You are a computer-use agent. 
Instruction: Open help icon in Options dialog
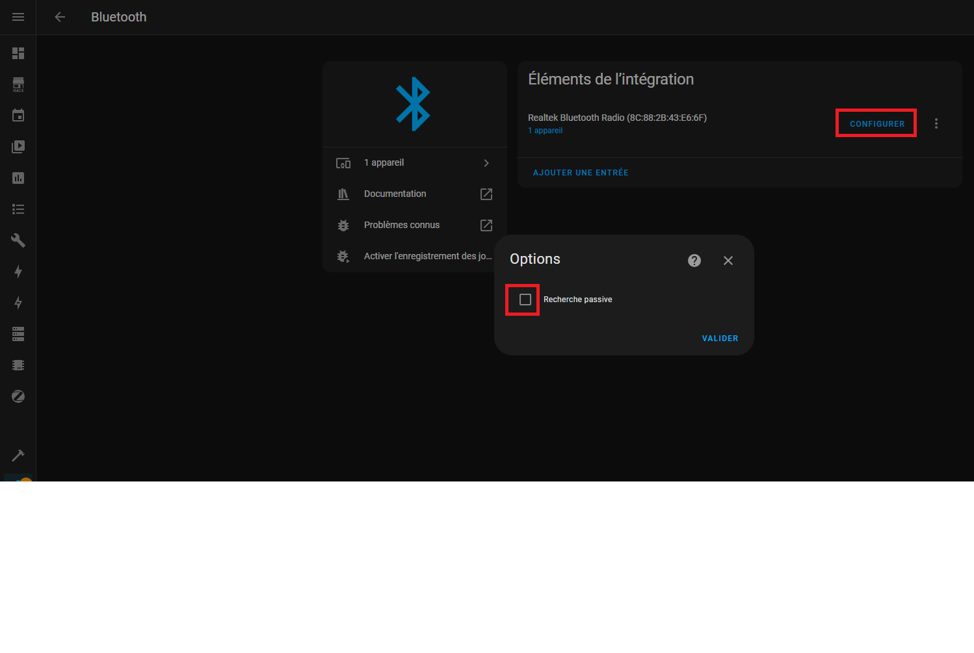[694, 261]
